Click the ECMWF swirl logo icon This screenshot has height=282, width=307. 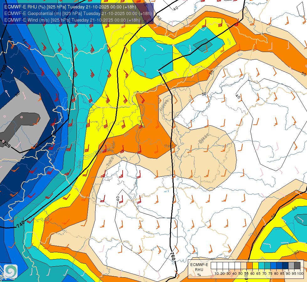[x=11, y=271]
